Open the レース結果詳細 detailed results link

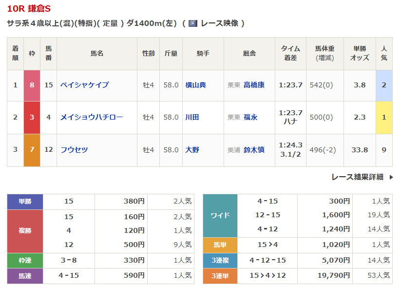tap(357, 177)
